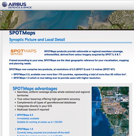Click the paragraph starting 'Framed according to your area'
The height and width of the screenshot is (136, 134).
[x=69, y=62]
